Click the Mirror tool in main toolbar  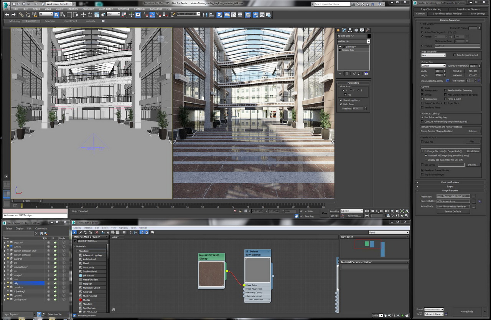(x=205, y=15)
